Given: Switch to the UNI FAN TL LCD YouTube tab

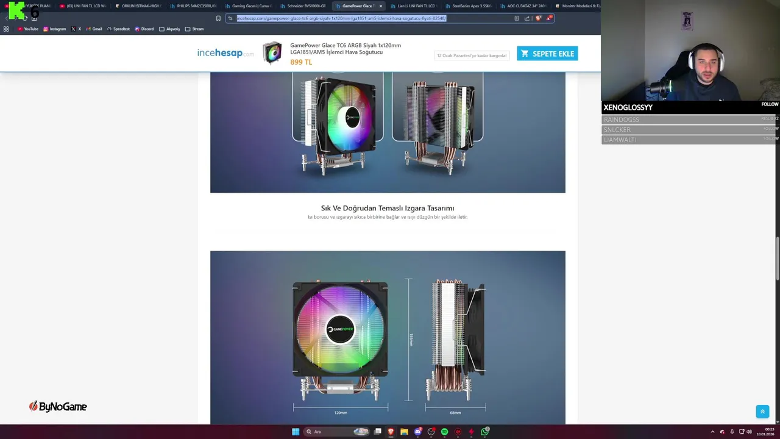Looking at the screenshot, I should click(82, 6).
